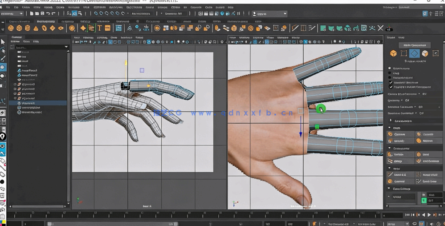This screenshot has height=226, width=445.
Task: Click the New Scene page icon in status line
Action: (32, 13)
